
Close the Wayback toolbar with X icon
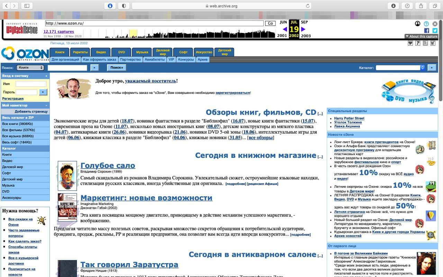coord(435,24)
